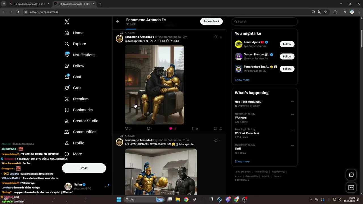Open the Fenomeno Armada Fc avatar on 3m post
This screenshot has width=363, height=204.
[119, 39]
